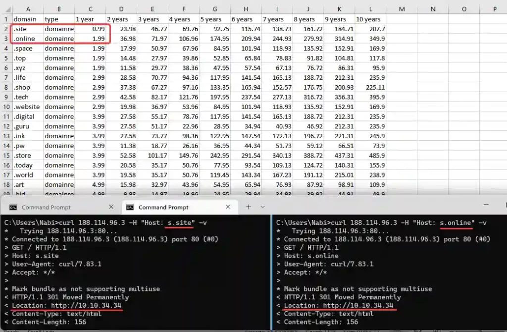Select the '.website' domain cell
The image size is (507, 332).
(x=28, y=107)
